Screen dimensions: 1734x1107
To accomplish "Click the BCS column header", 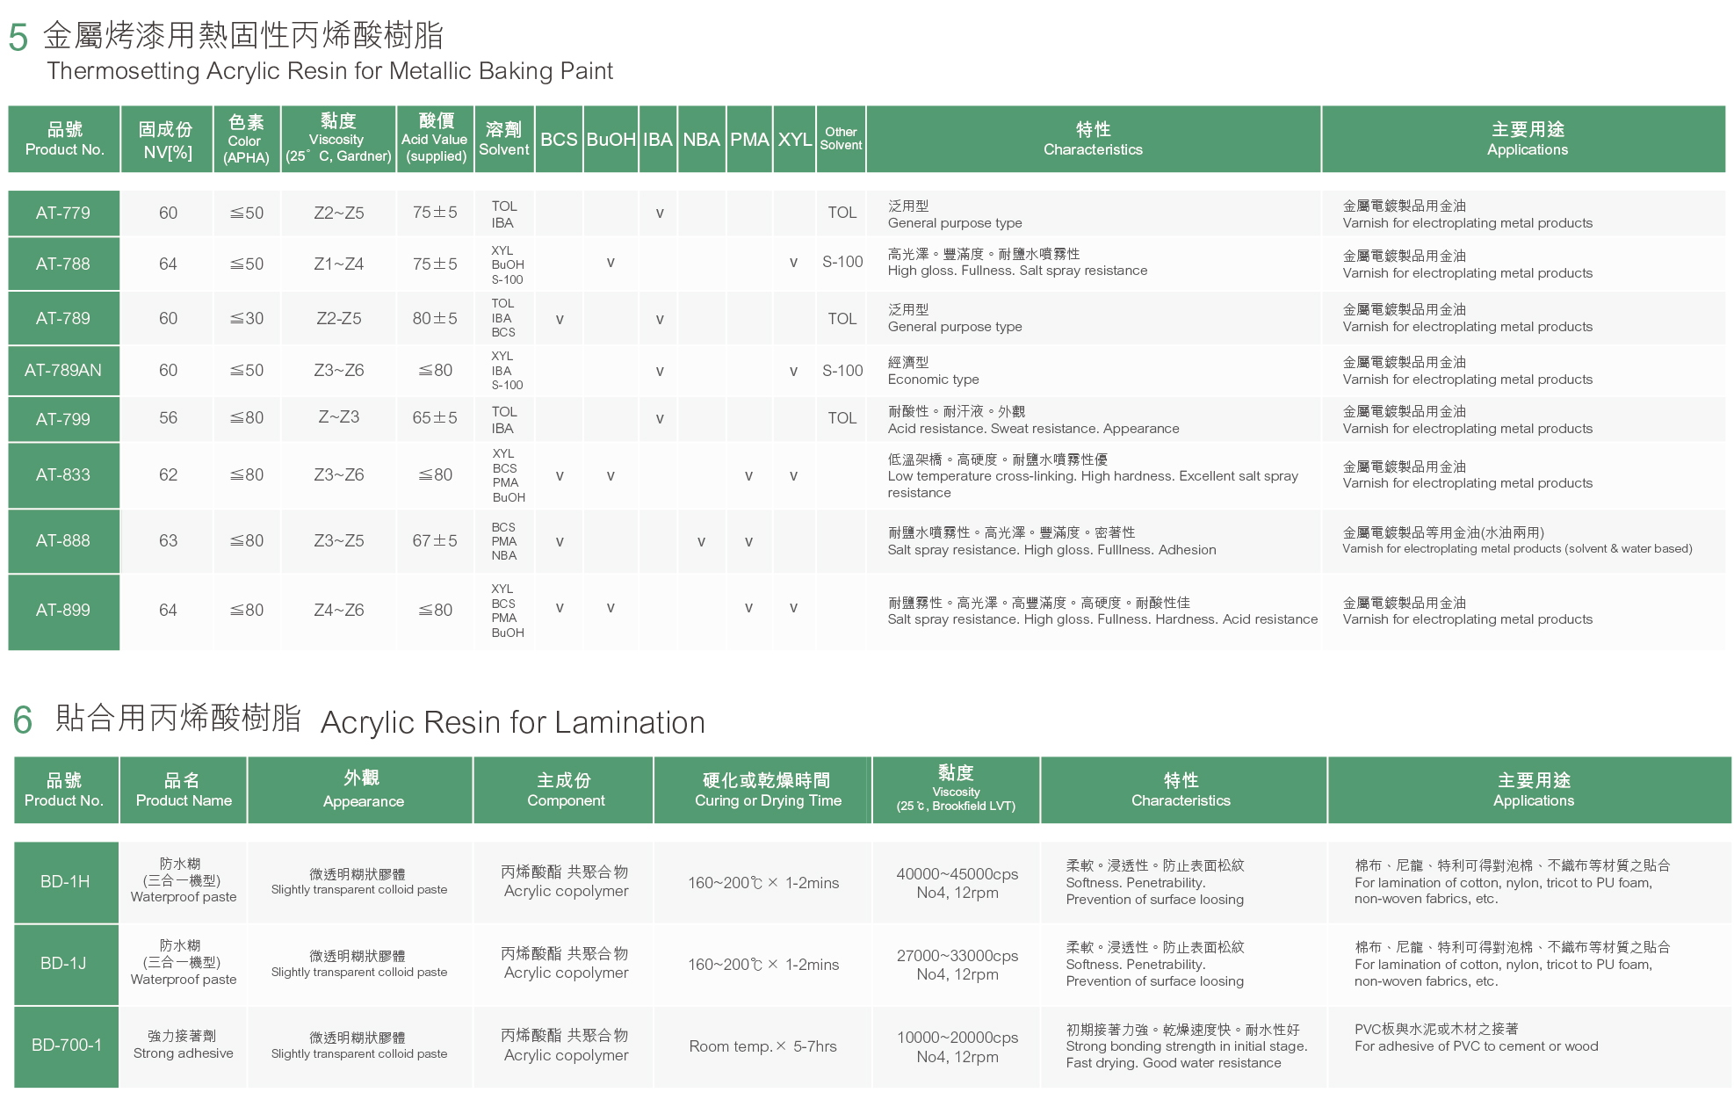I will pyautogui.click(x=559, y=139).
